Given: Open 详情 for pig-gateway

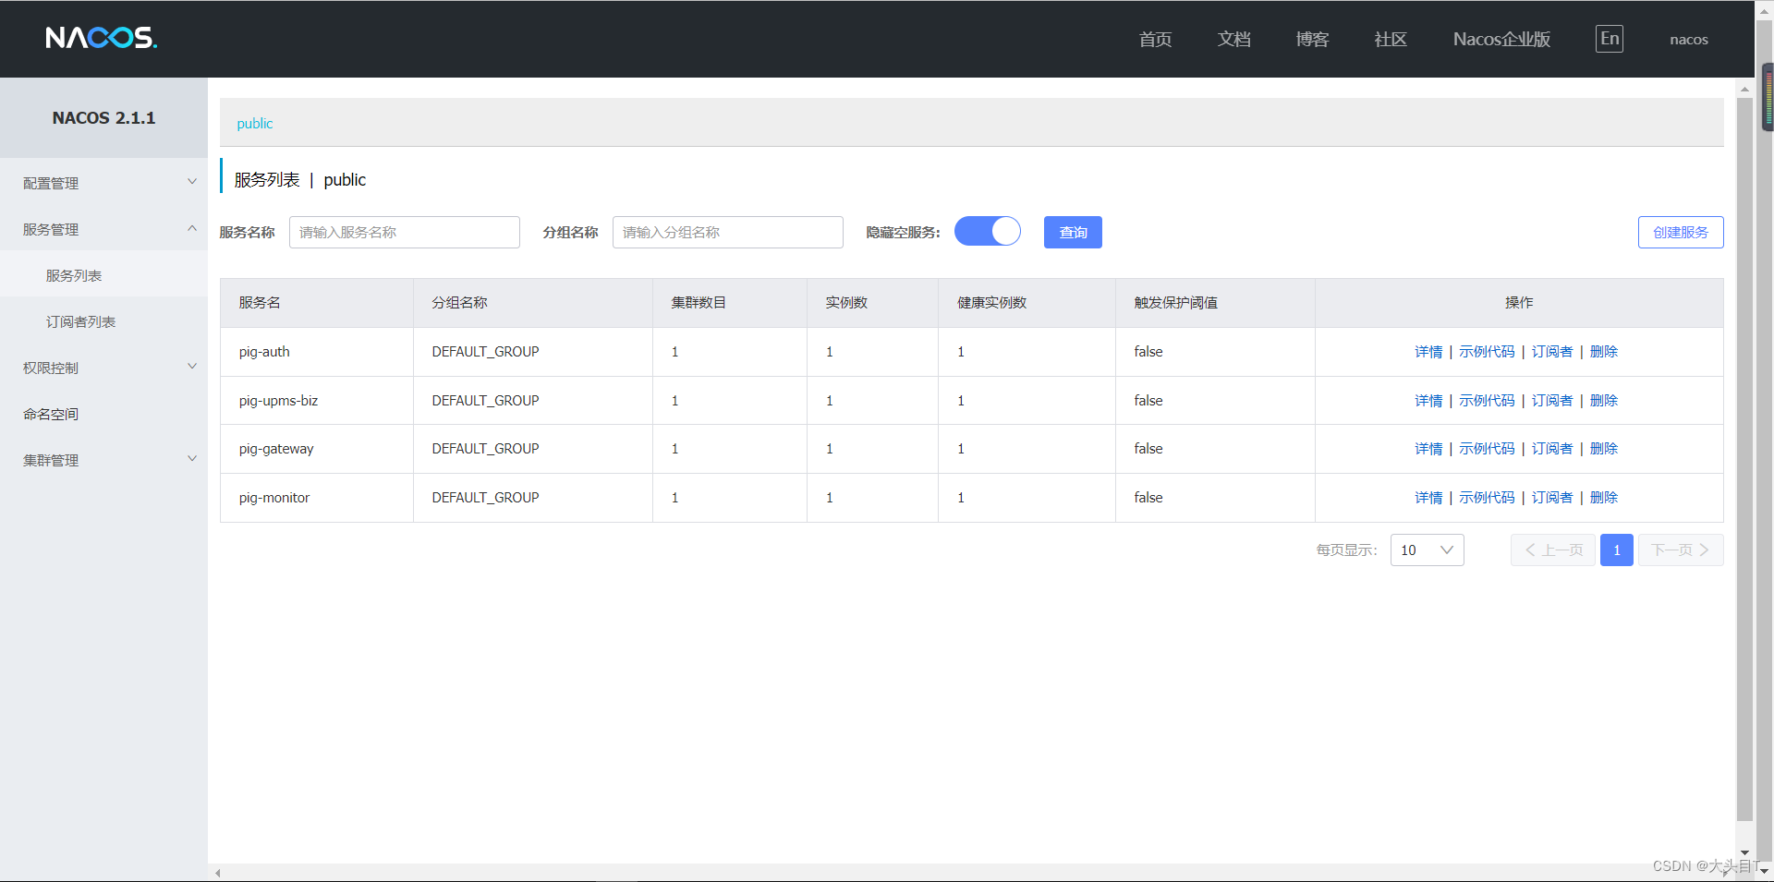Looking at the screenshot, I should pyautogui.click(x=1428, y=449).
